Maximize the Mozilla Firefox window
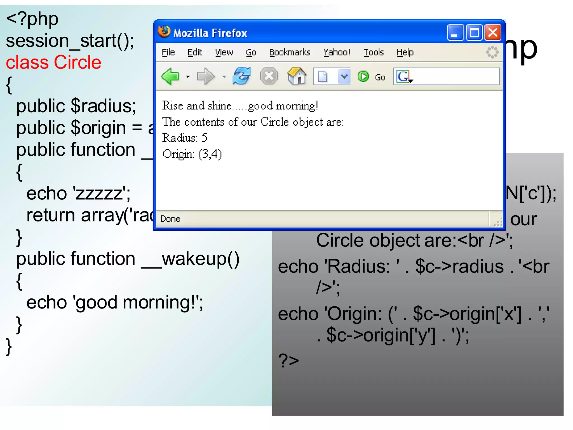Screen dimensions: 573x430 click(474, 32)
